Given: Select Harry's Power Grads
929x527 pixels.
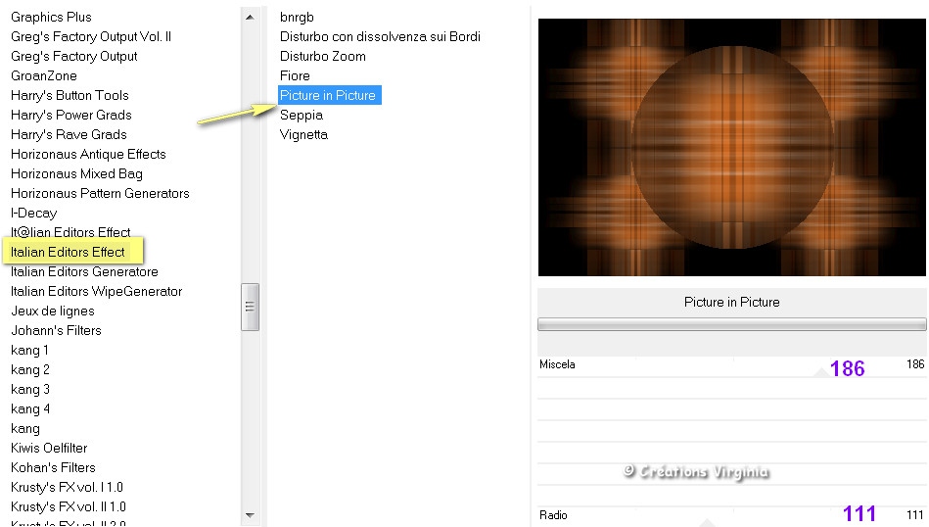Looking at the screenshot, I should (71, 115).
